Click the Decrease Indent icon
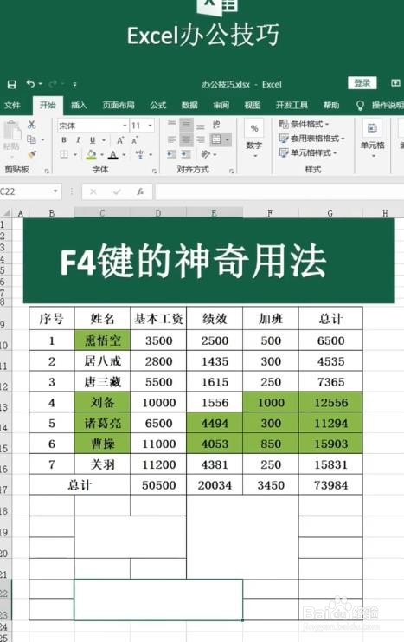Screen dimensions: 404x642 [x=172, y=154]
